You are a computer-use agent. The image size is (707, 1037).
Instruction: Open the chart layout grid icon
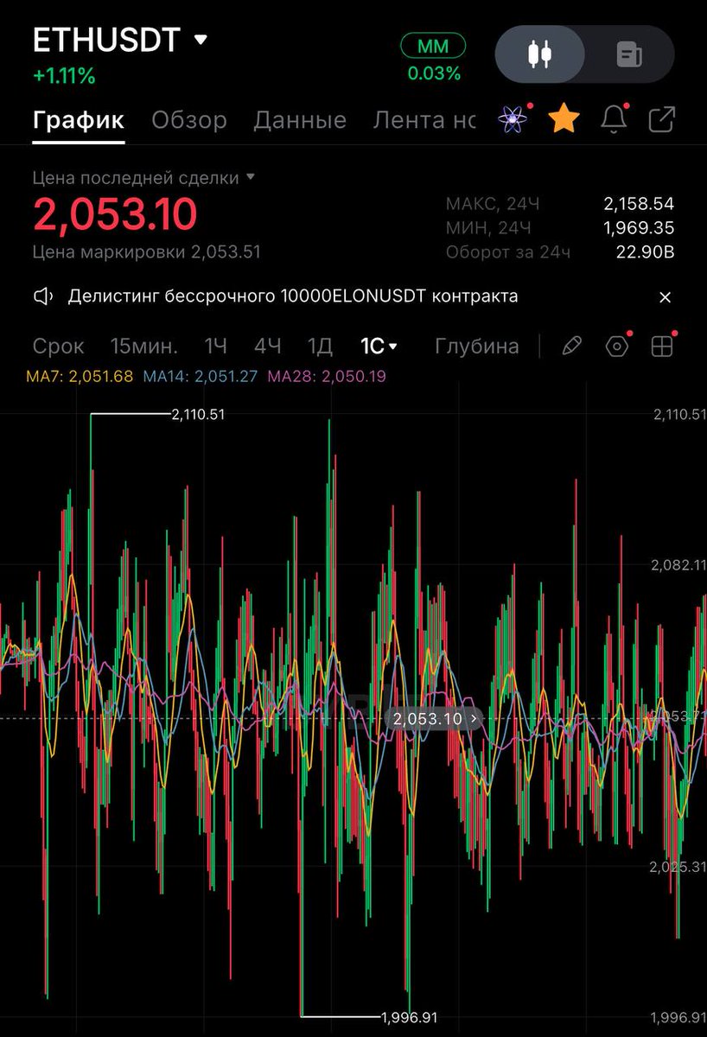point(662,347)
